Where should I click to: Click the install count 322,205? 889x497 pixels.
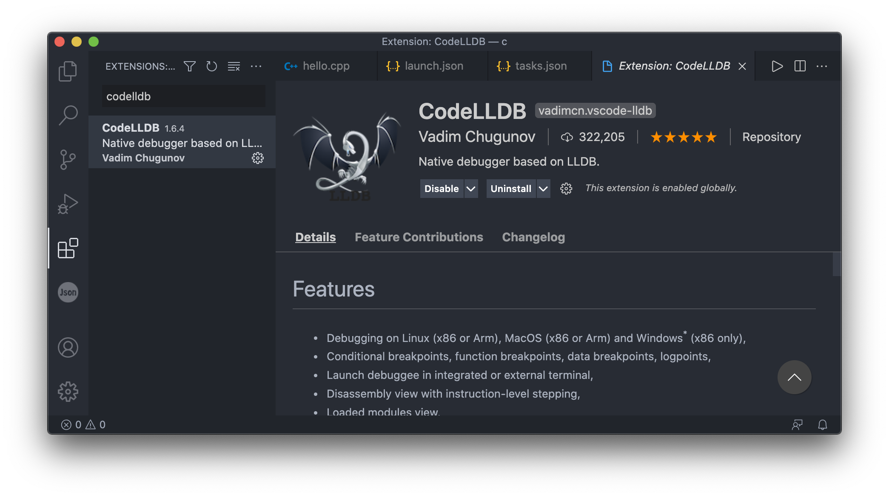[593, 137]
